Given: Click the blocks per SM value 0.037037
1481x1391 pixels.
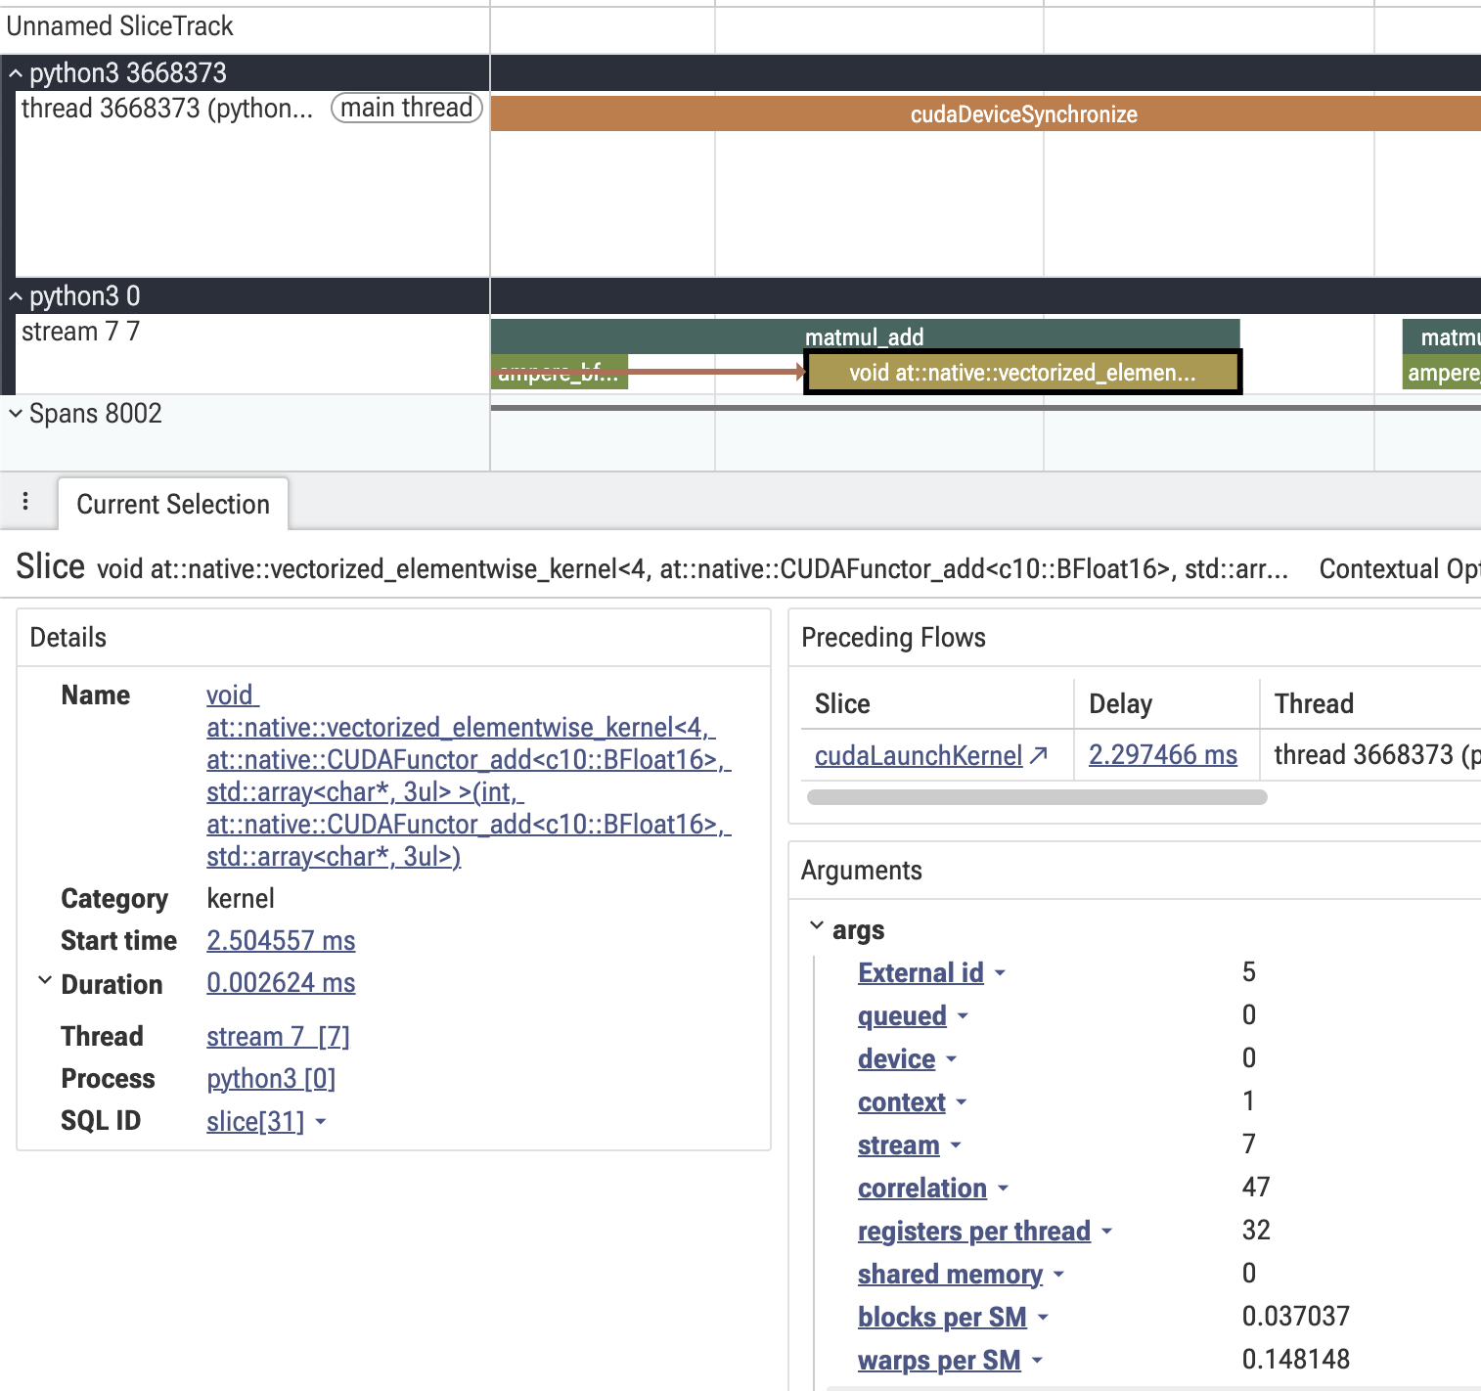Looking at the screenshot, I should [x=1296, y=1317].
